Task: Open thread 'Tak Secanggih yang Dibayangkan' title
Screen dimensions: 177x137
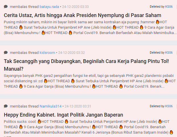Action: click(86, 65)
